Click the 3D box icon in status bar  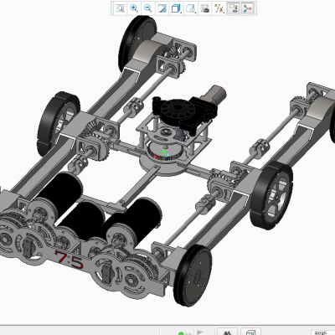pyautogui.click(x=250, y=332)
